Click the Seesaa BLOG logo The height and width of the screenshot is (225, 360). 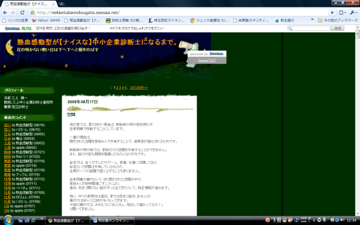(x=18, y=29)
